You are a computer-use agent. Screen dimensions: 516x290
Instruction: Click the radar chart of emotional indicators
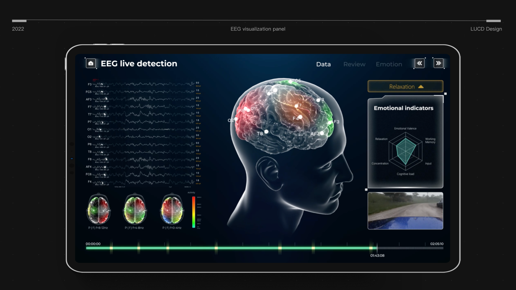pyautogui.click(x=405, y=151)
